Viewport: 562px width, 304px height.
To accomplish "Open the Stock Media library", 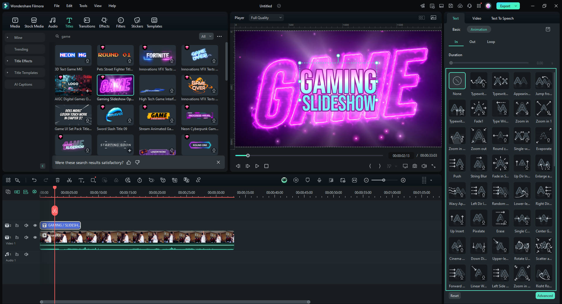I will [34, 23].
